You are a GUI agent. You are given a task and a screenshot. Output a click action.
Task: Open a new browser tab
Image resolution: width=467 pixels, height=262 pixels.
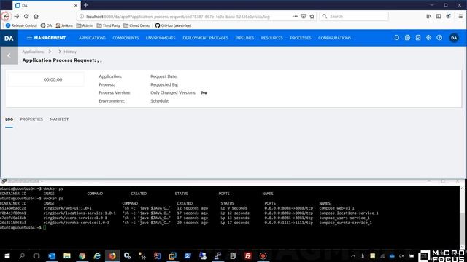[x=86, y=5]
